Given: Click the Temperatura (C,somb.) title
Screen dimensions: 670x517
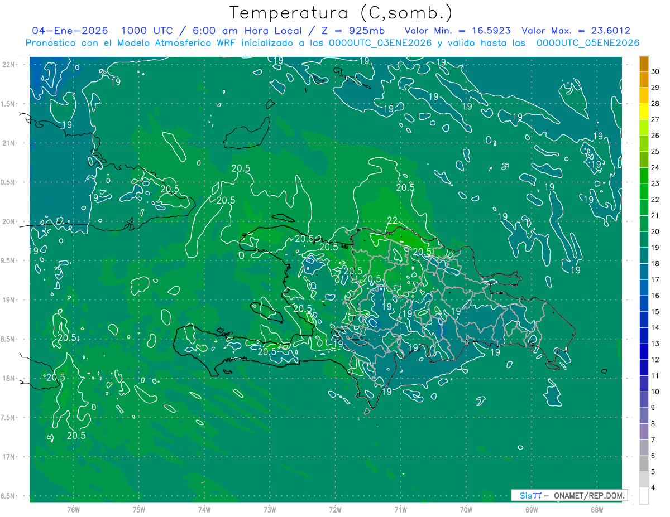Looking at the screenshot, I should click(341, 13).
